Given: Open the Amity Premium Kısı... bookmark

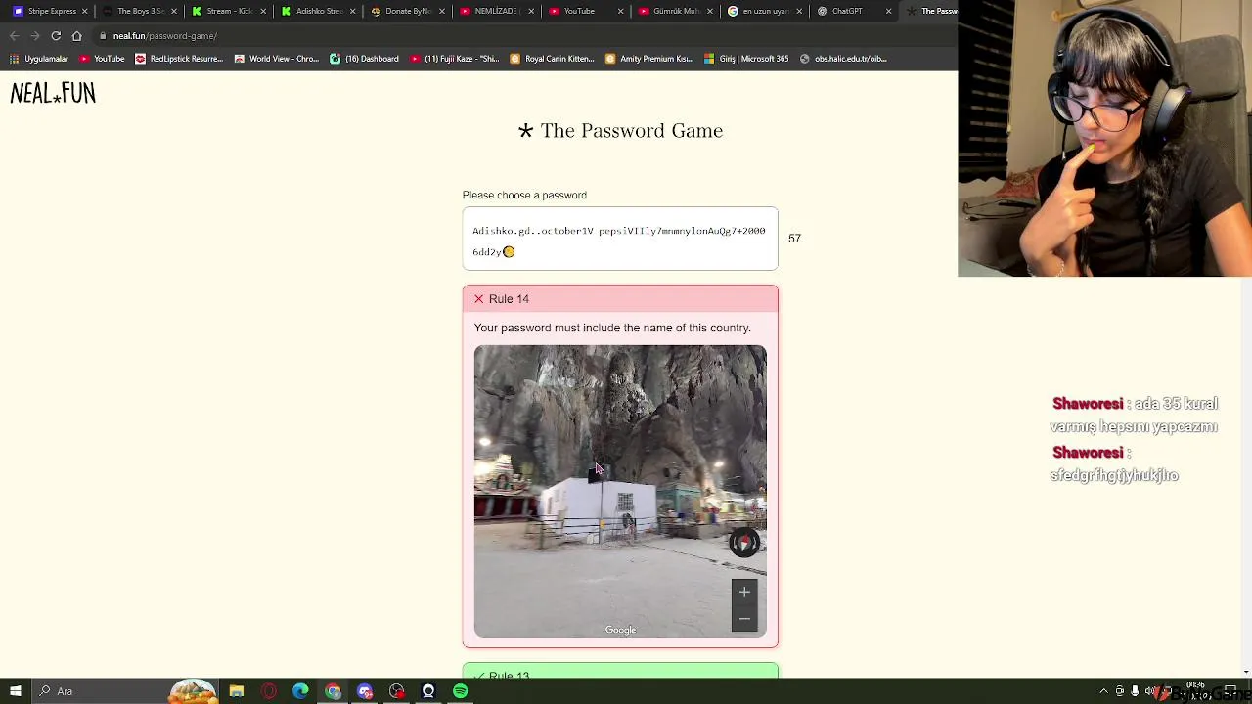Looking at the screenshot, I should click(649, 59).
